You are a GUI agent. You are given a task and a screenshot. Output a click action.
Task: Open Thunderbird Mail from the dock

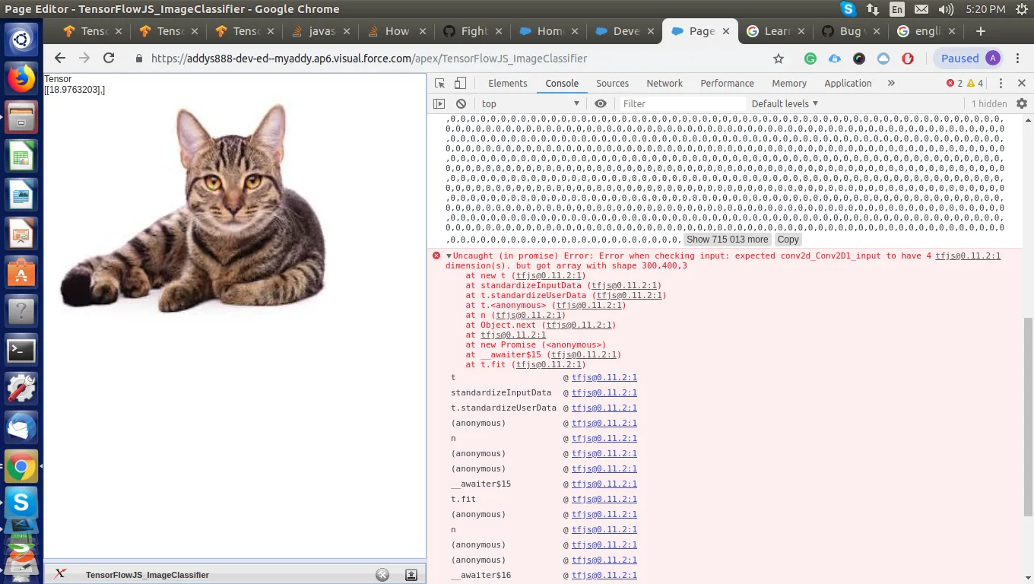pos(21,428)
